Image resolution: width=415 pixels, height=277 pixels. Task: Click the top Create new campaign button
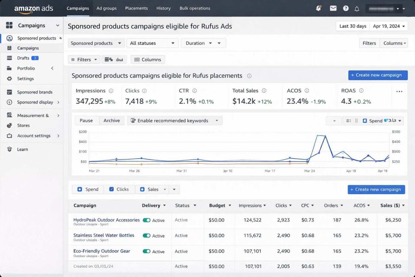(x=378, y=75)
